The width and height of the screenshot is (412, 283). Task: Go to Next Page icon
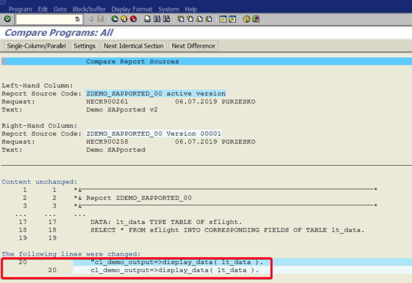tap(200, 19)
